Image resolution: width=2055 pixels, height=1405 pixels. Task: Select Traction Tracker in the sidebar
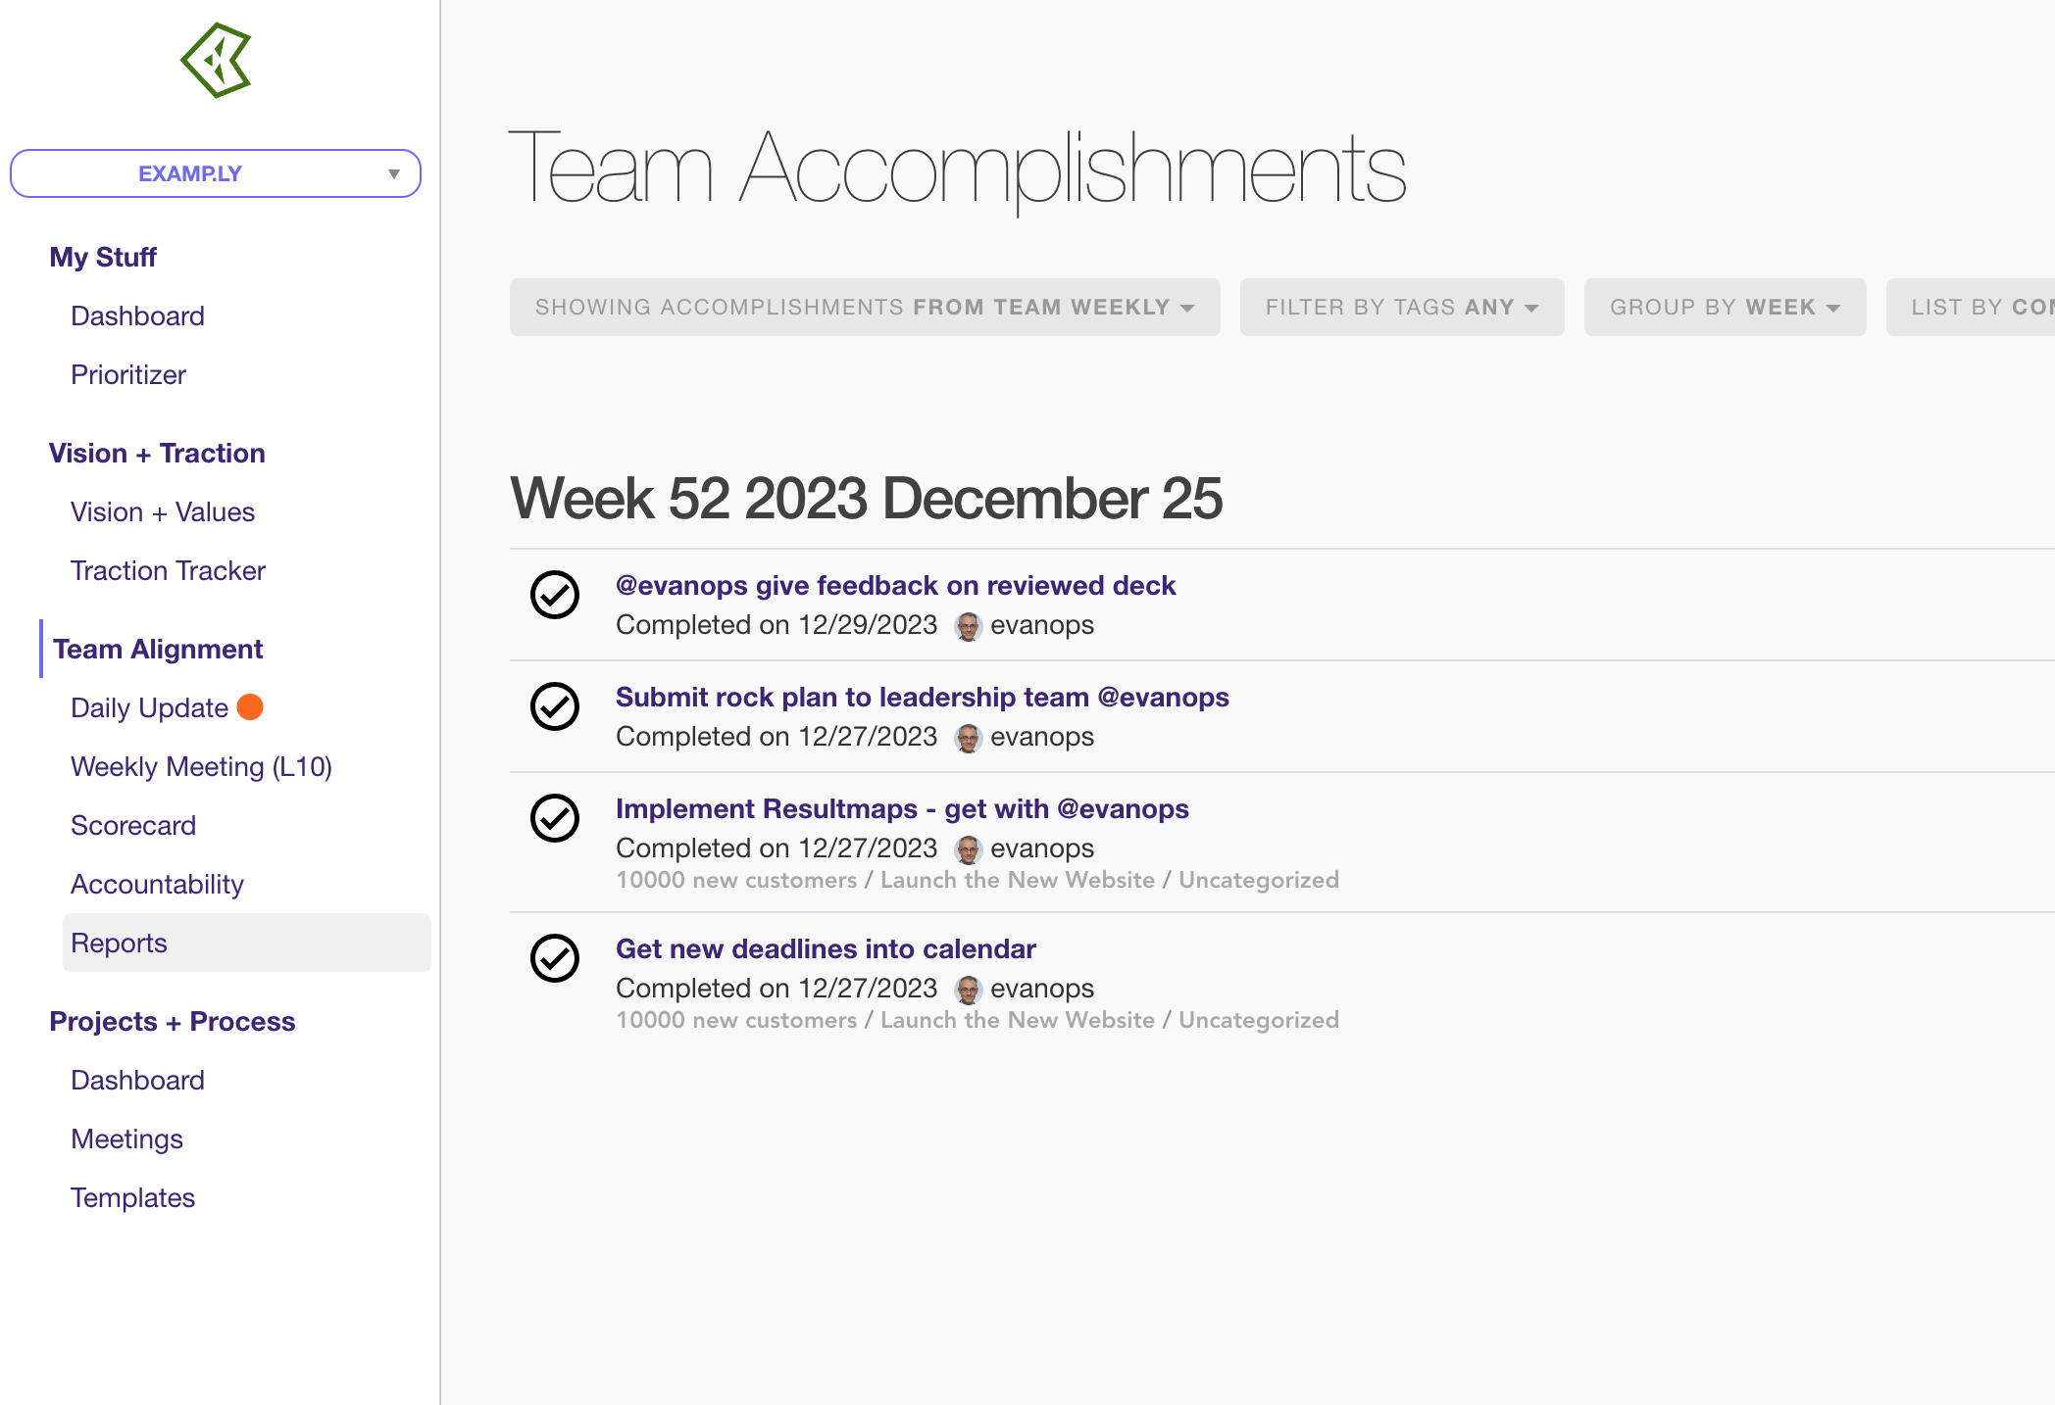coord(168,570)
